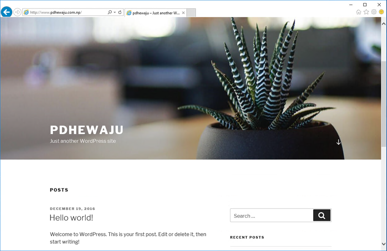
Task: Click the vertical scrollbar down arrow
Action: point(383,244)
